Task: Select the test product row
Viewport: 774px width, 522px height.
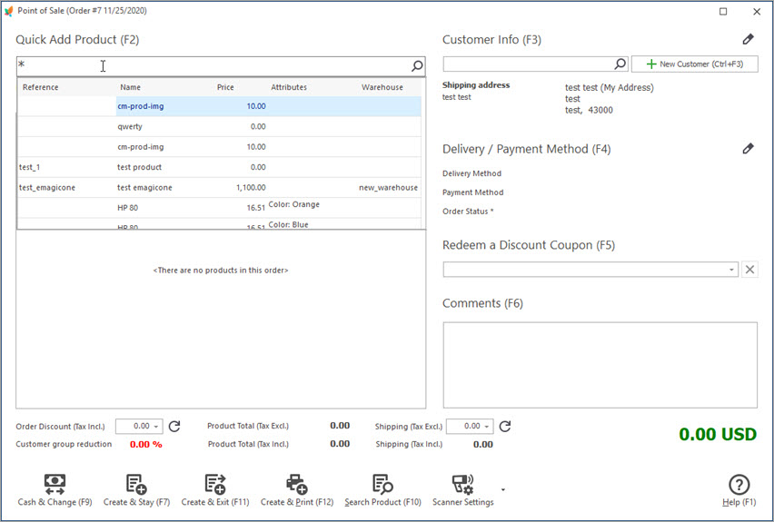Action: [220, 167]
